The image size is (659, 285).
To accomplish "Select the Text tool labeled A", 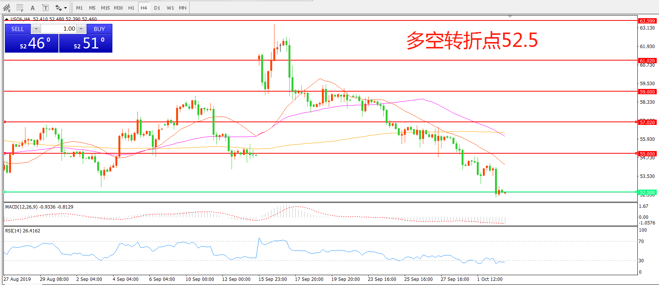I will (33, 8).
